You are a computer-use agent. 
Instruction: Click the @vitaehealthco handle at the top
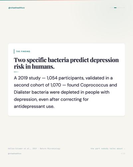pos(17,8)
